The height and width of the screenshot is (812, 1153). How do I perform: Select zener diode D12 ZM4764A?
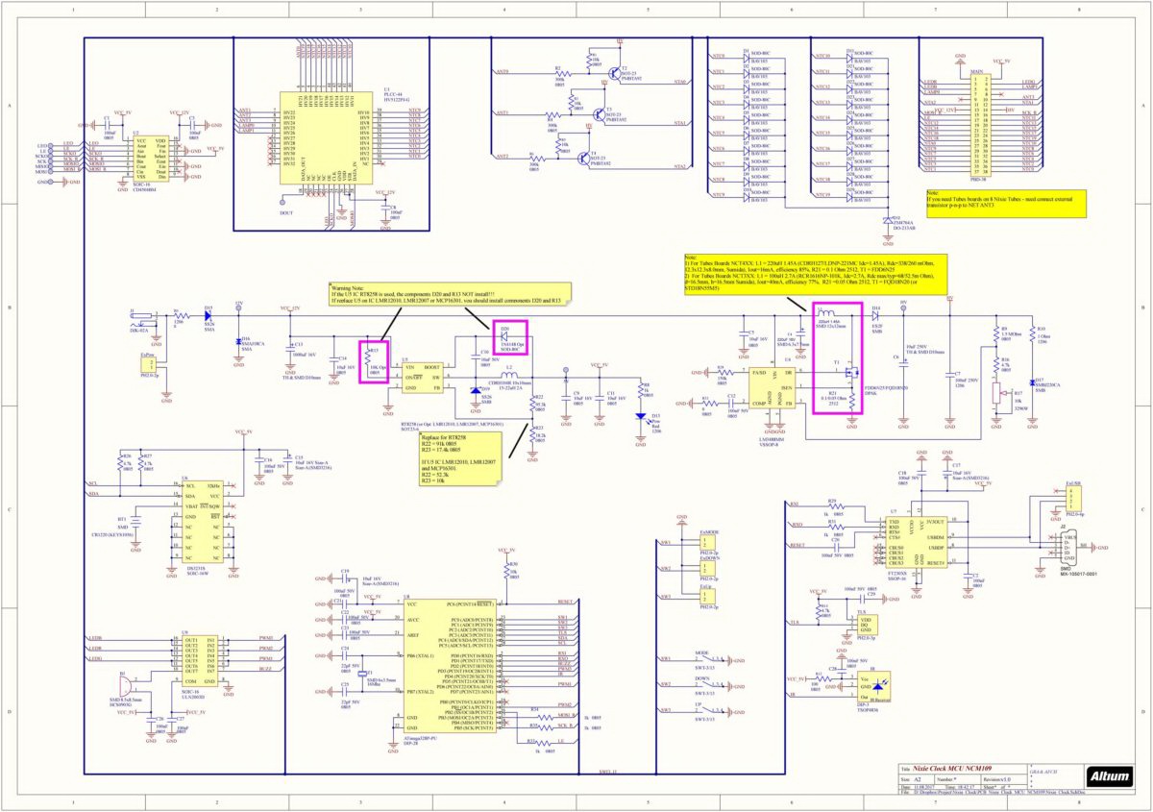click(886, 219)
